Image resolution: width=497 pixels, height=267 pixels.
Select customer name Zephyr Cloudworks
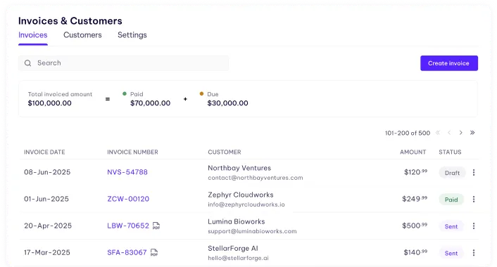pyautogui.click(x=241, y=195)
